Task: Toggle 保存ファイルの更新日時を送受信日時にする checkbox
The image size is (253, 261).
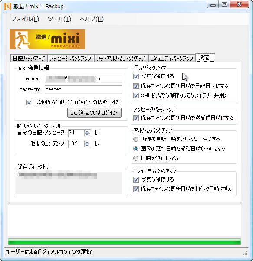Action: 136,118
